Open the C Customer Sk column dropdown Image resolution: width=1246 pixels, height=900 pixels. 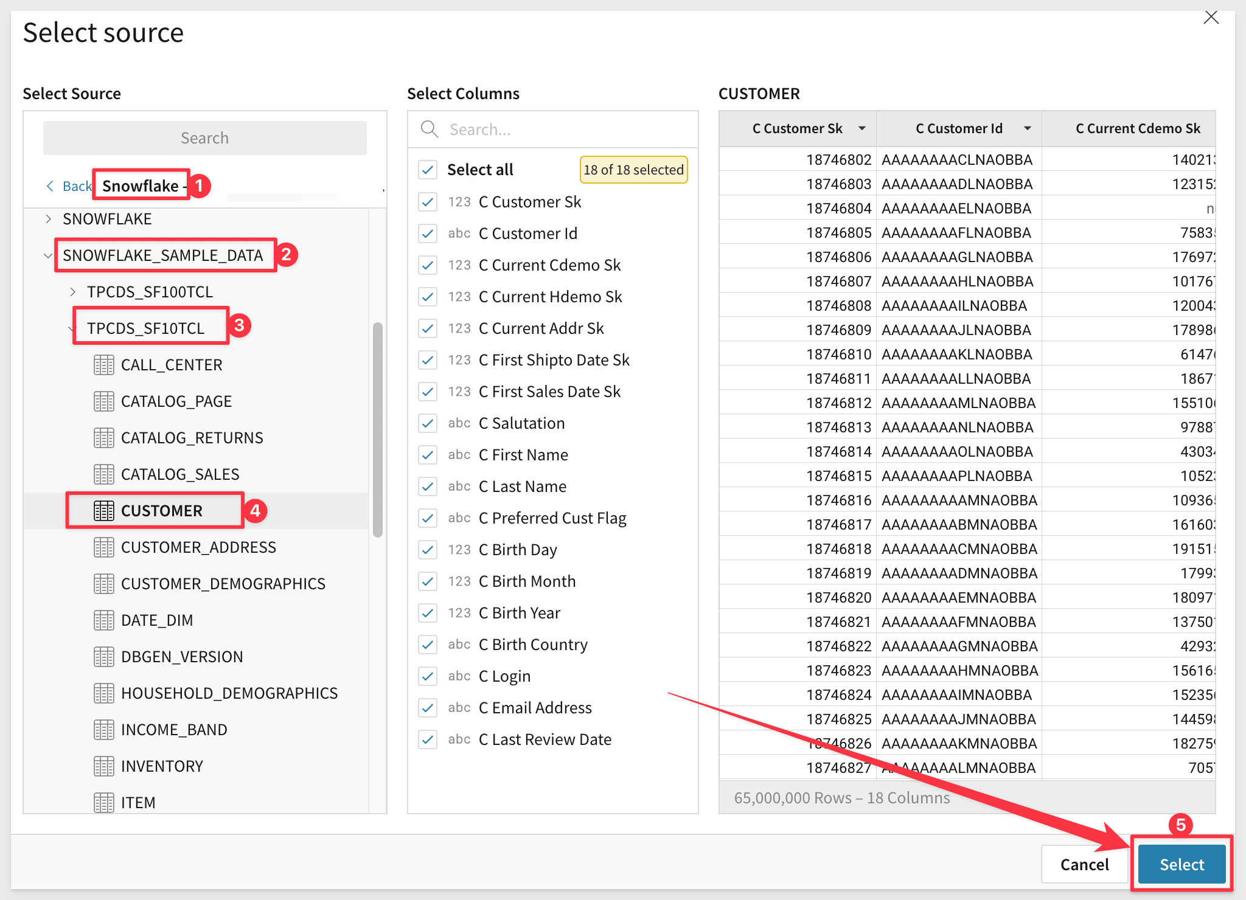tap(861, 128)
